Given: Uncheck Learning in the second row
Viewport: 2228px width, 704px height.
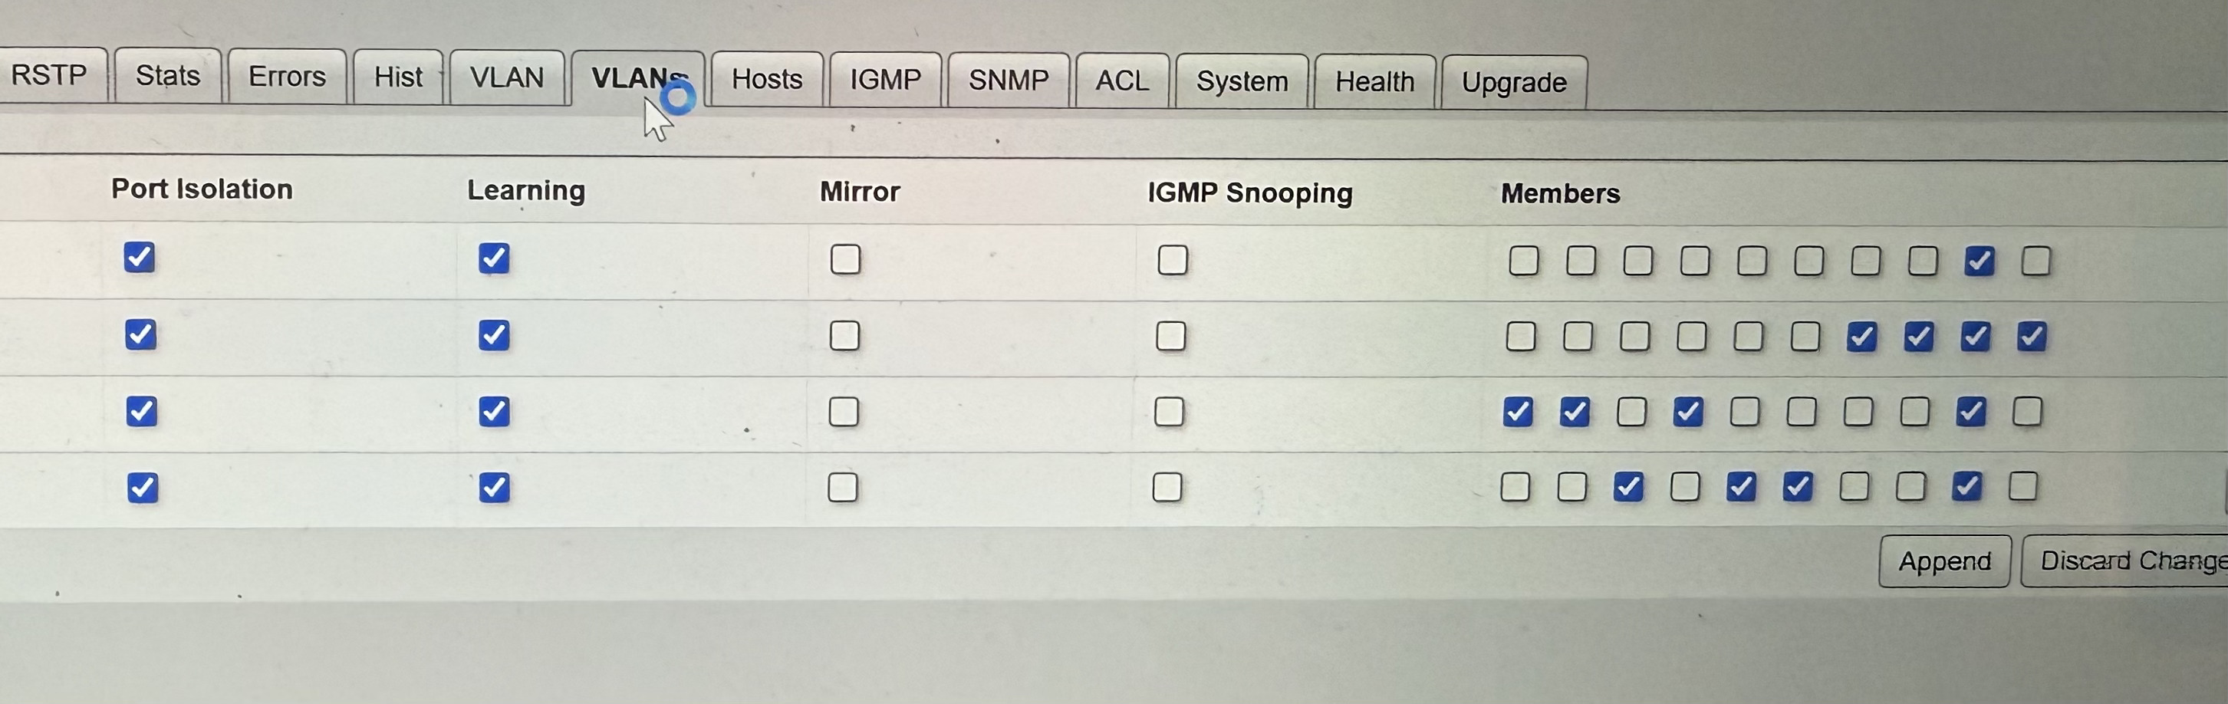Looking at the screenshot, I should pos(494,334).
